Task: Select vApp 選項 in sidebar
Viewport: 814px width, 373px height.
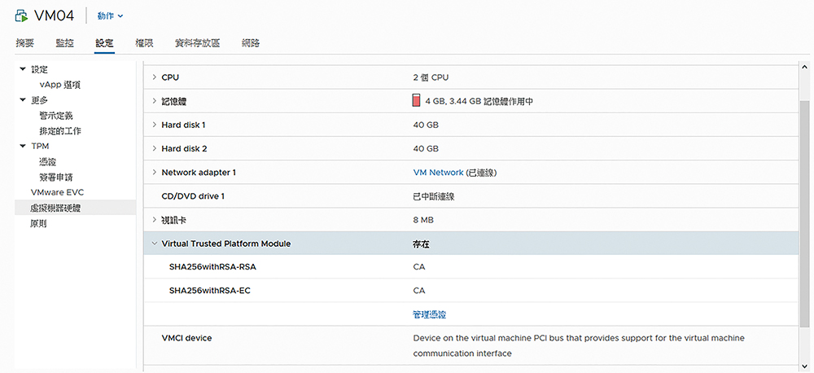Action: [x=59, y=85]
